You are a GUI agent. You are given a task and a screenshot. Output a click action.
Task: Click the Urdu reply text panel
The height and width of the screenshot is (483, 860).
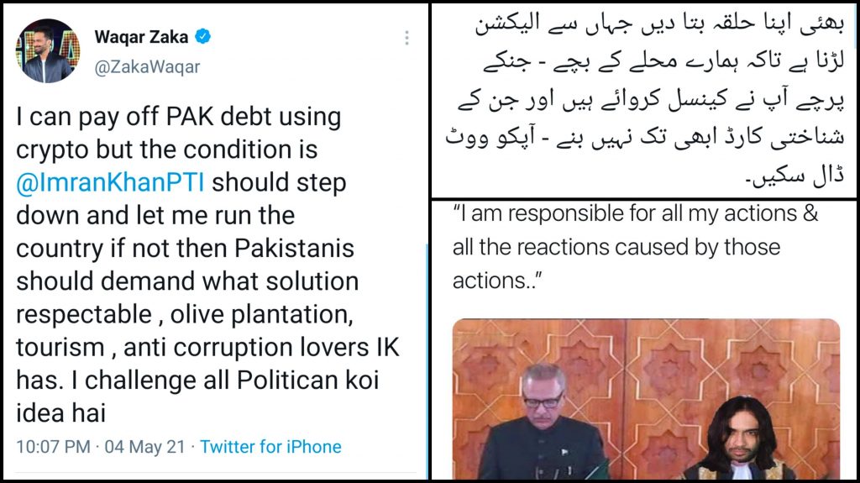coord(644,101)
